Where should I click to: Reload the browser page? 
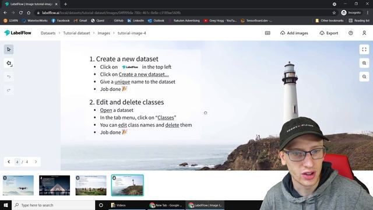tap(21, 13)
